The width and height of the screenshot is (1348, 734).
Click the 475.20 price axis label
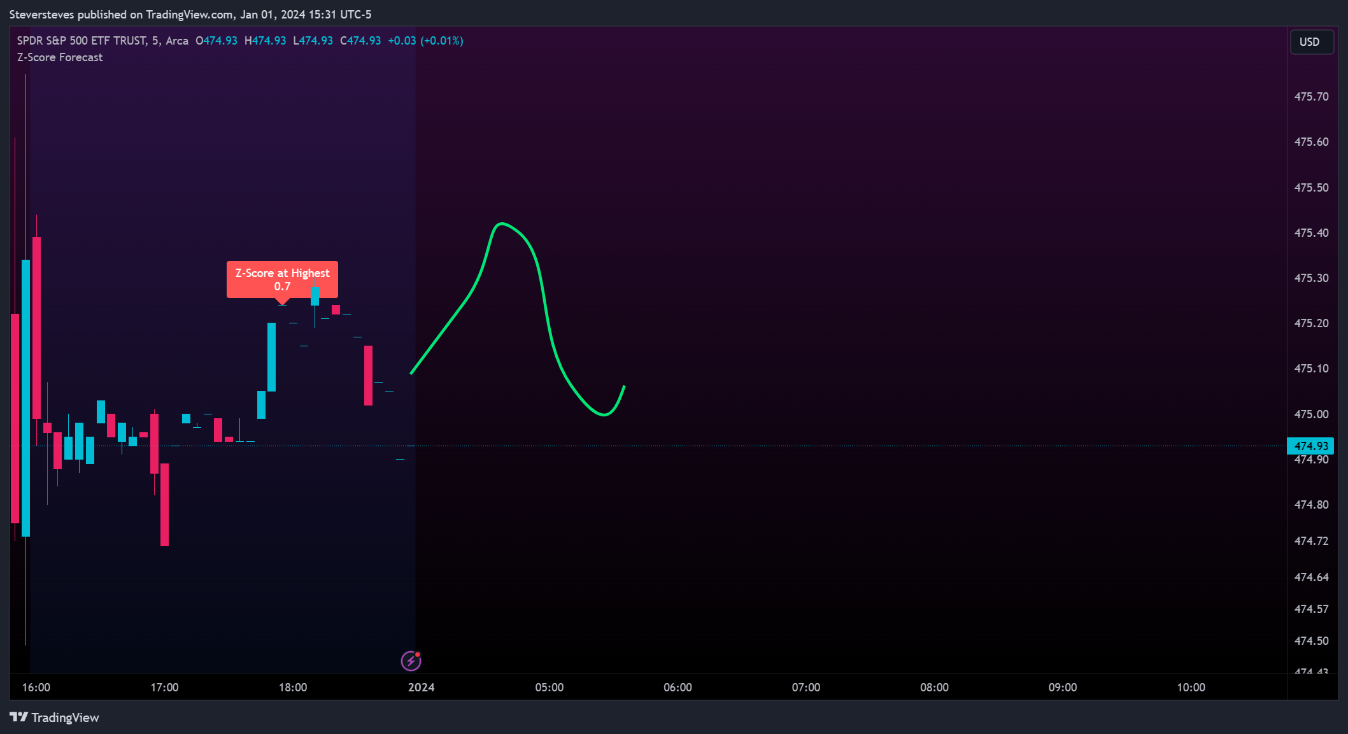[x=1312, y=323]
